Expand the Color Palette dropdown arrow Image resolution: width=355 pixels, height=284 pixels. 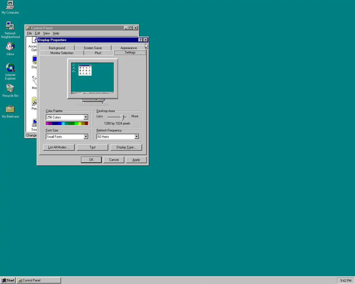pos(86,117)
